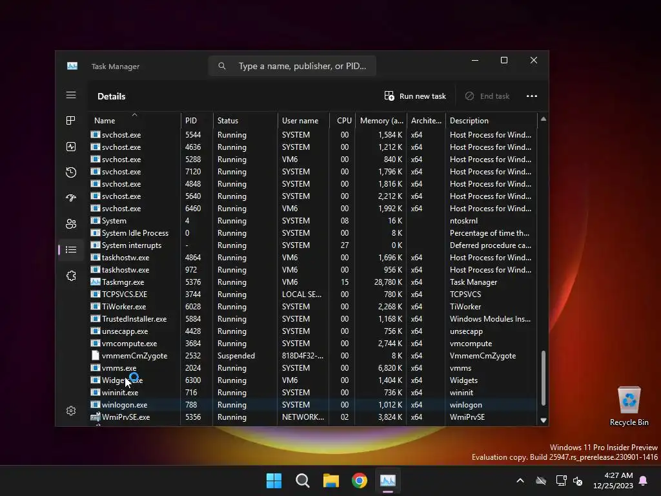Click the Windows Modules Ins... description
Screen dimensions: 661x496
(490, 319)
